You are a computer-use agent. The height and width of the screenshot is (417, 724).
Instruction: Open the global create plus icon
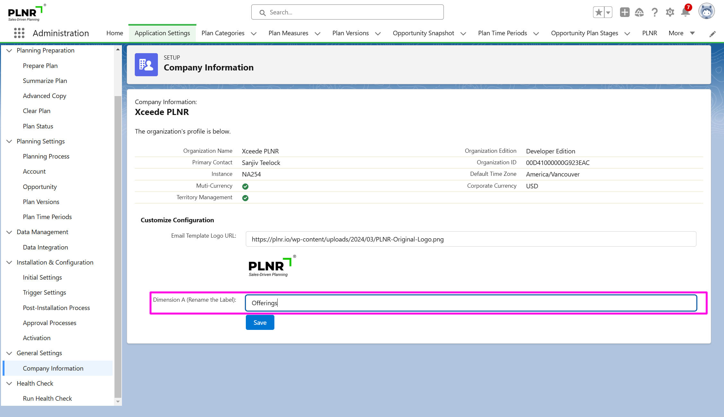[625, 12]
